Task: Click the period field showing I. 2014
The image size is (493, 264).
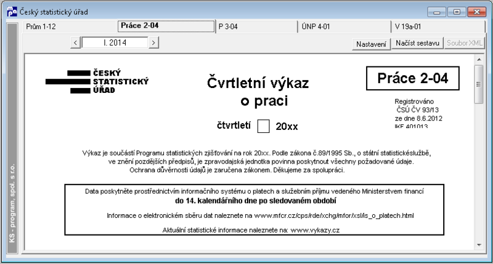Action: tap(115, 42)
